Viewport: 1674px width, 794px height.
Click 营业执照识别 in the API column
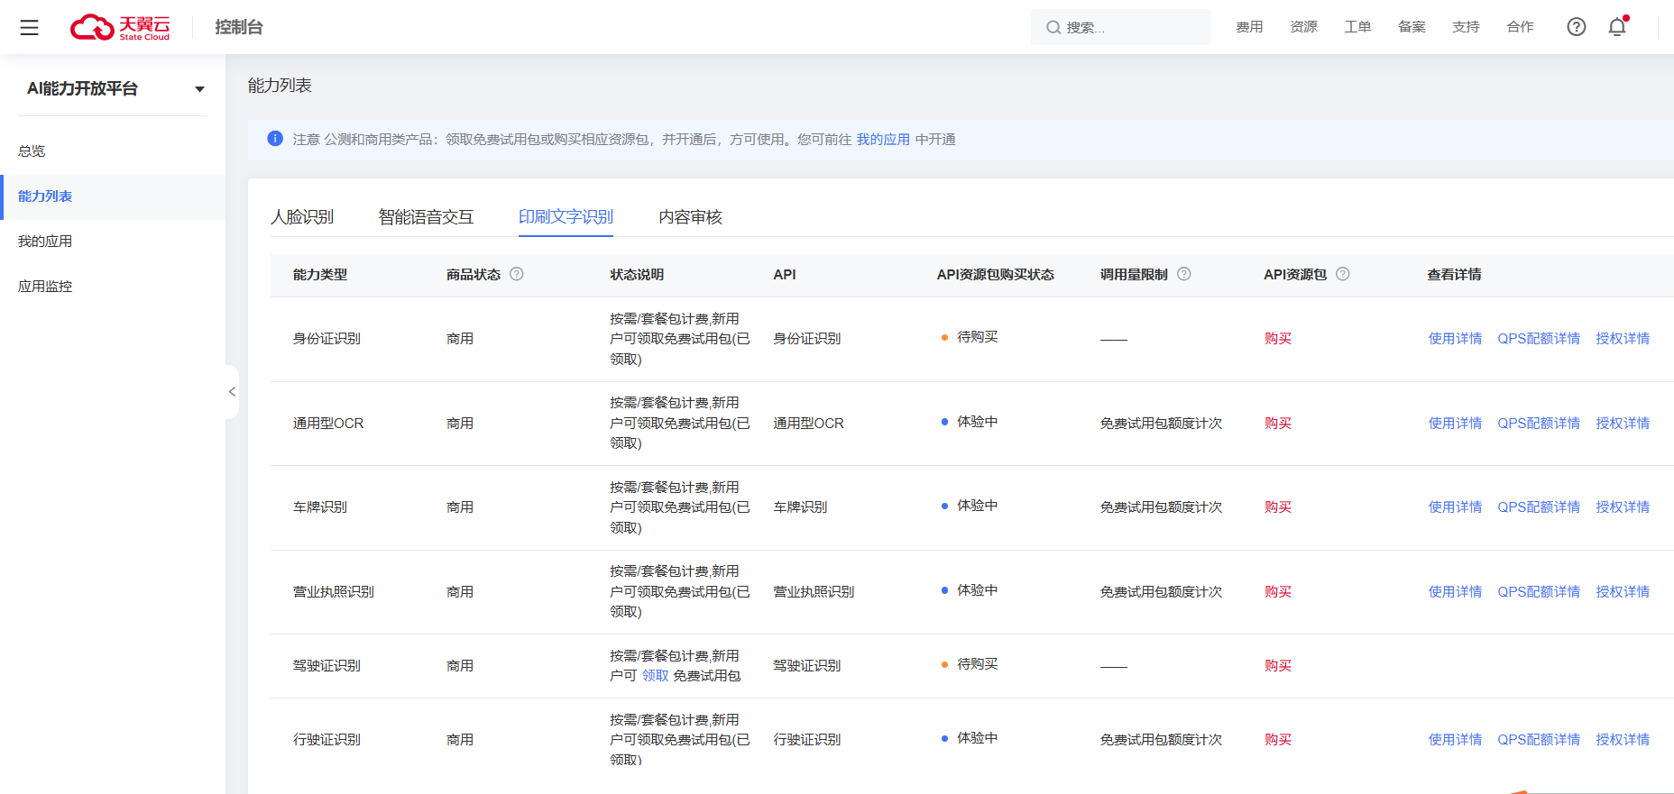tap(814, 592)
